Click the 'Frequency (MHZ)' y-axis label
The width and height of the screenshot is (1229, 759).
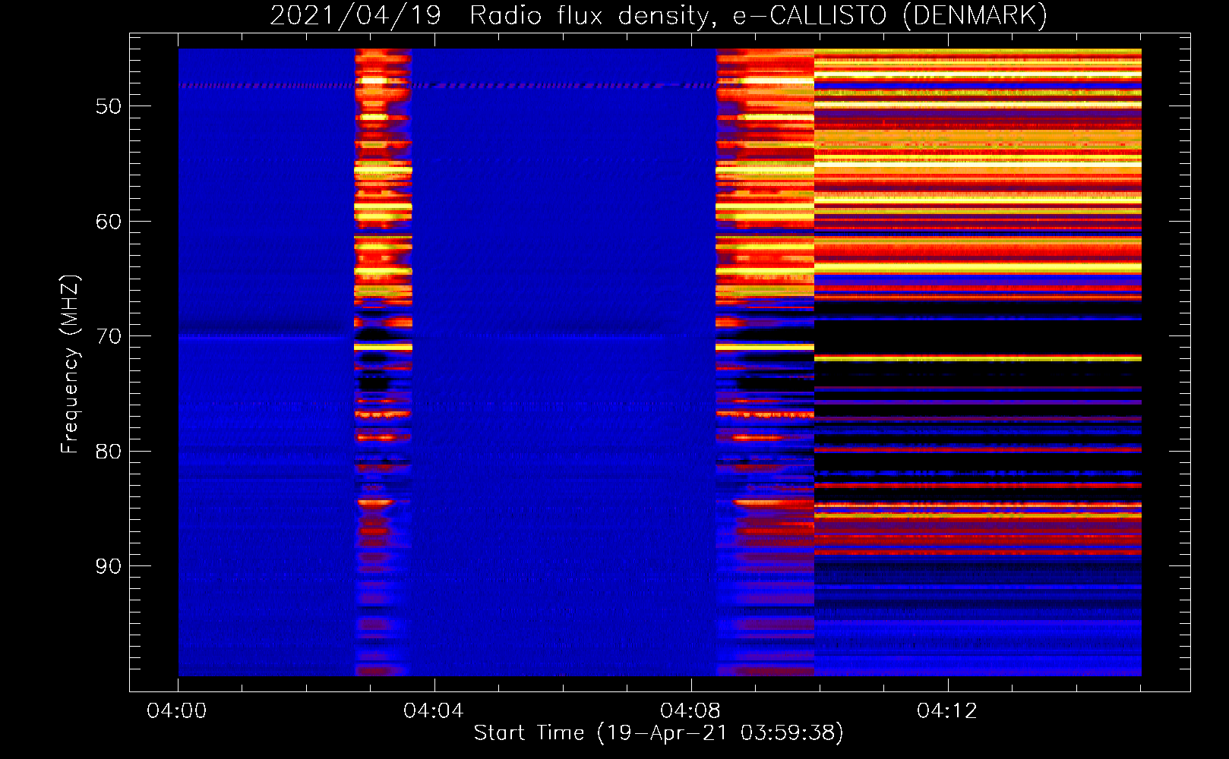[69, 364]
